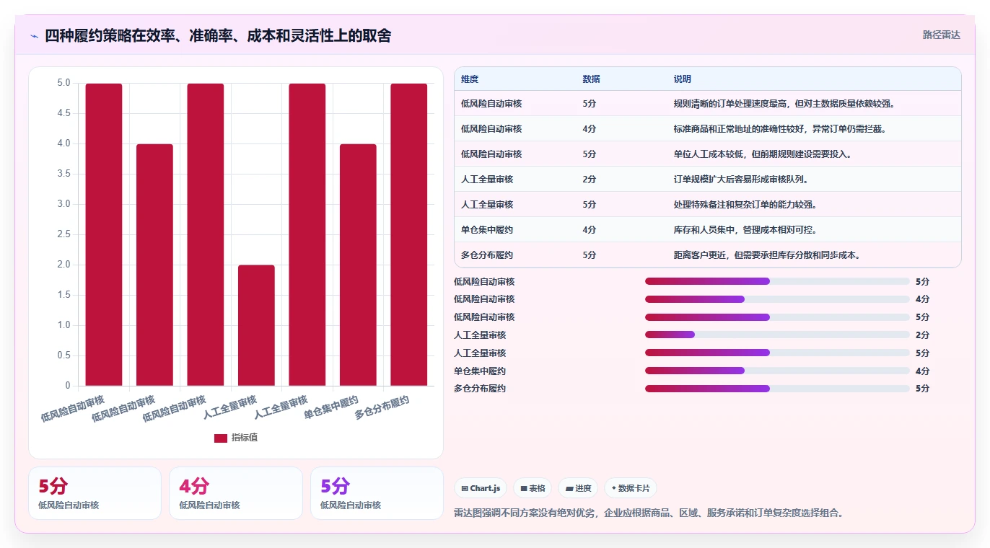
Task: Click the 单仓集中履约 4分 progress bar
Action: (x=777, y=371)
